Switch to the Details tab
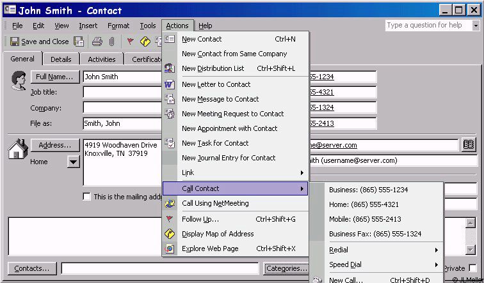This screenshot has width=484, height=283. coord(61,59)
